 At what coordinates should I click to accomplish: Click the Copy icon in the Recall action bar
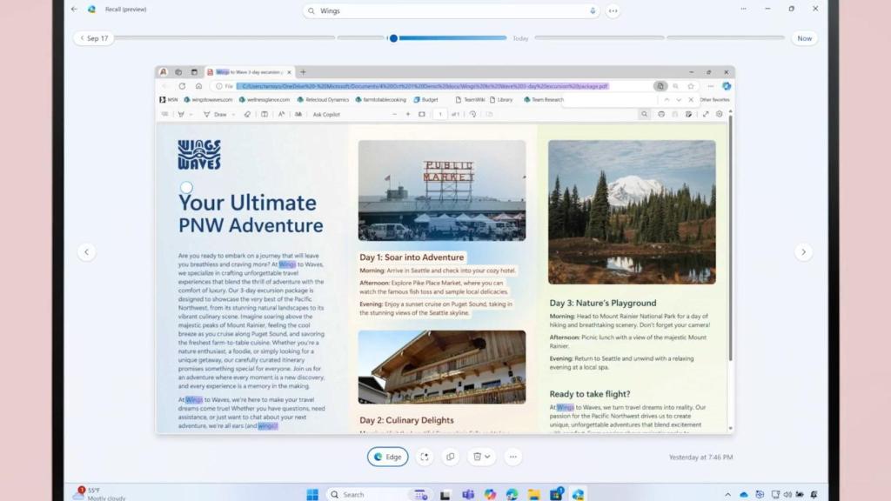point(450,456)
